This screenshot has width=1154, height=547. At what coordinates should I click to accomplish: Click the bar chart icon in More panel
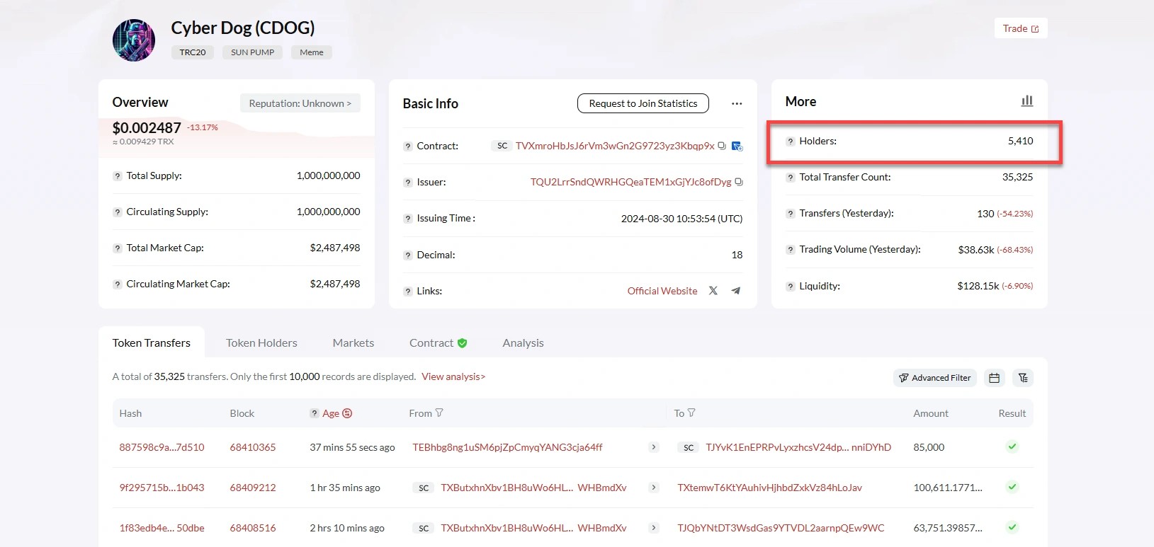coord(1026,101)
